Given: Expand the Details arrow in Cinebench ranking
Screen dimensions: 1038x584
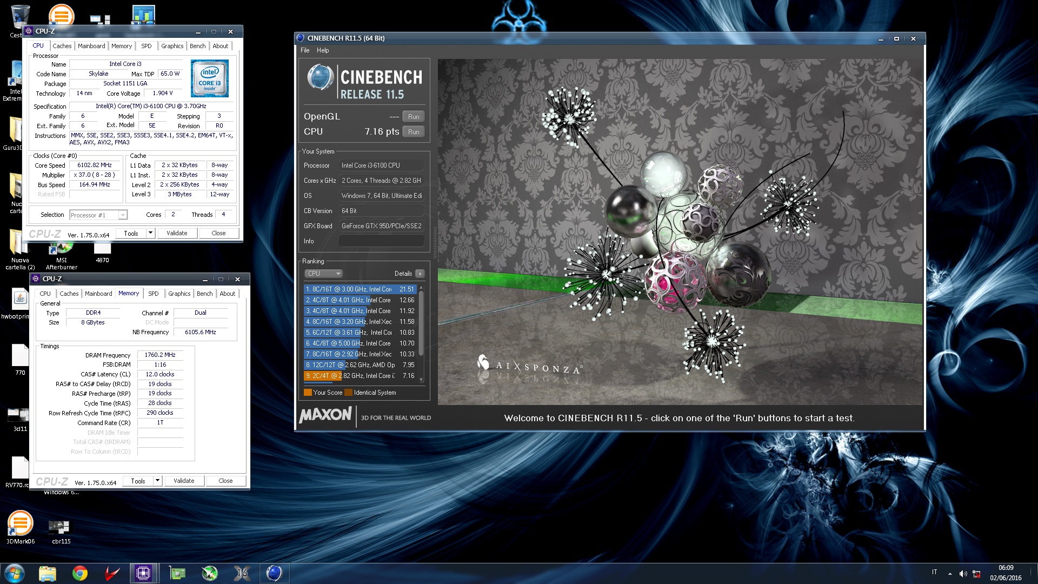Looking at the screenshot, I should (420, 274).
